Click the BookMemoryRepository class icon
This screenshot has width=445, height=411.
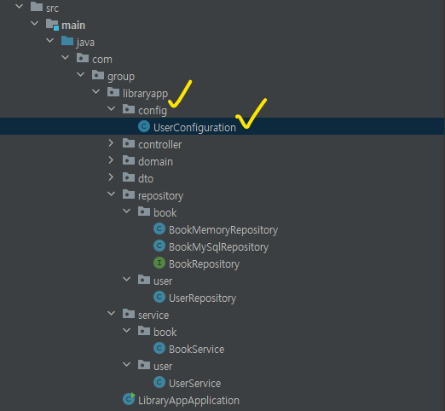(x=159, y=229)
